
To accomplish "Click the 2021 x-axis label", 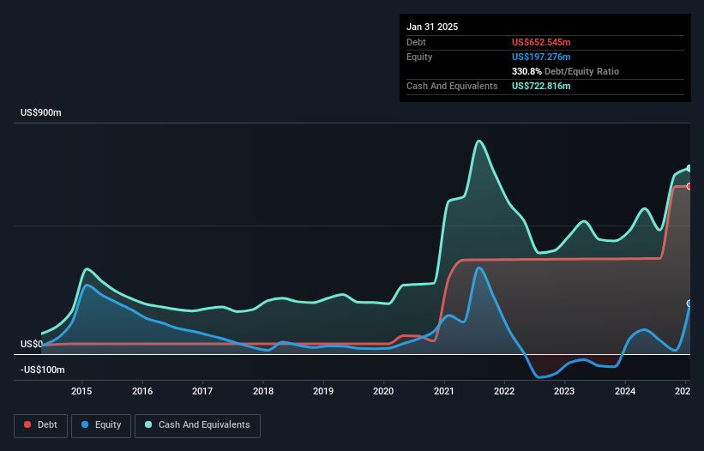I will tap(444, 391).
